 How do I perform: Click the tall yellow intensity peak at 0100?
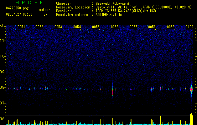[x=191, y=119]
